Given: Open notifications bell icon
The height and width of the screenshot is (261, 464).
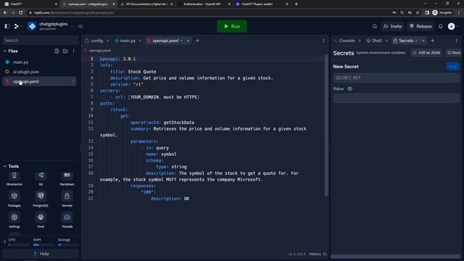Looking at the screenshot, I should pyautogui.click(x=441, y=26).
